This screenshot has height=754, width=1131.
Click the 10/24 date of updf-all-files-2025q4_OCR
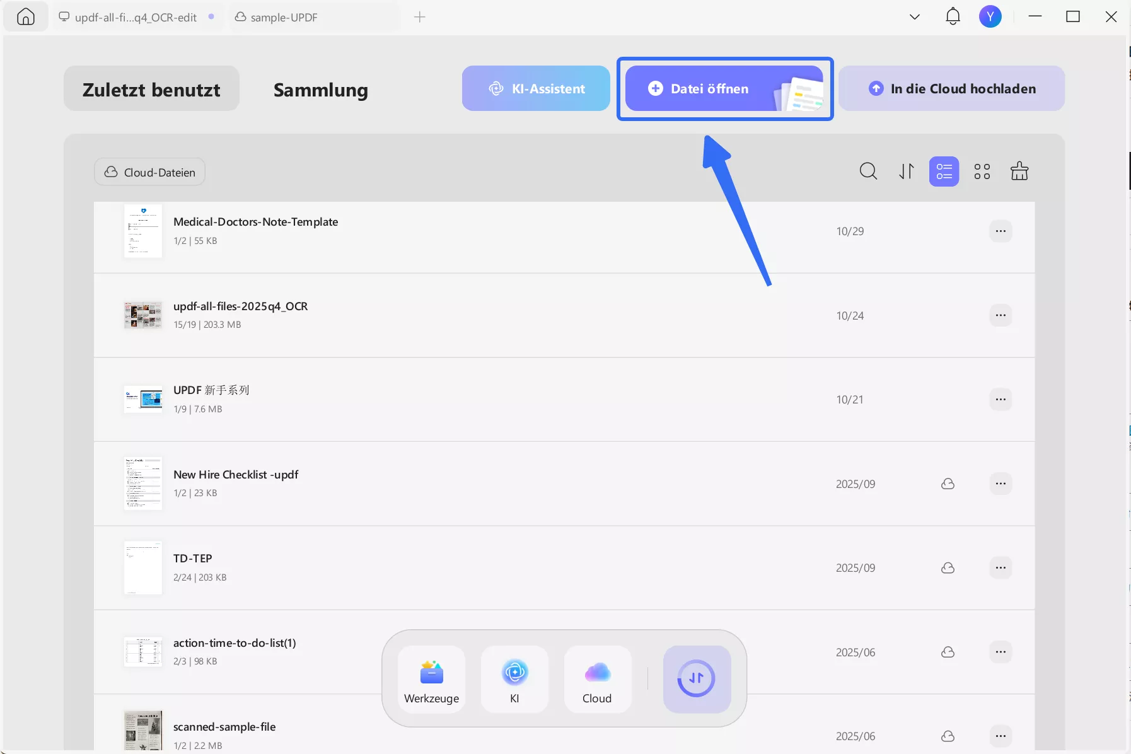850,316
